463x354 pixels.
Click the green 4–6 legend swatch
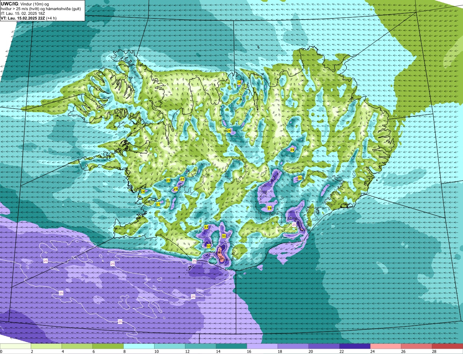coord(77,346)
